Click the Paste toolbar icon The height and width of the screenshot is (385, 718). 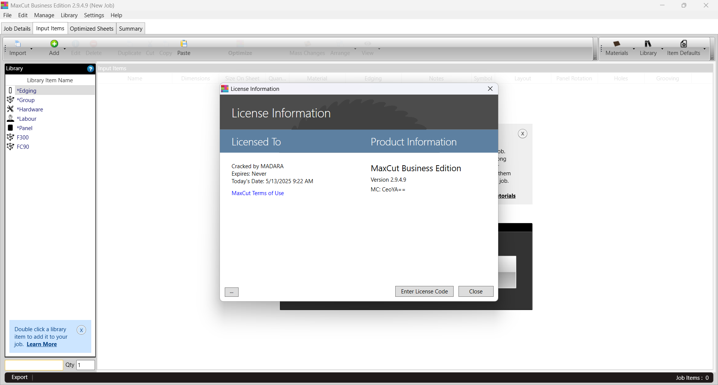[184, 44]
